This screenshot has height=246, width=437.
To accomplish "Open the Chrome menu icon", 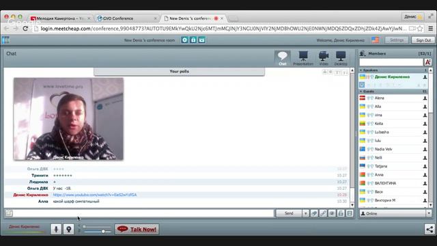I will [x=431, y=29].
